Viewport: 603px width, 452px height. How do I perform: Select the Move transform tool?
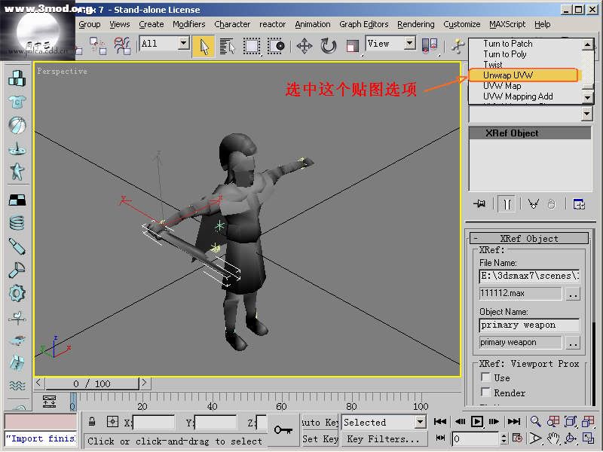305,46
